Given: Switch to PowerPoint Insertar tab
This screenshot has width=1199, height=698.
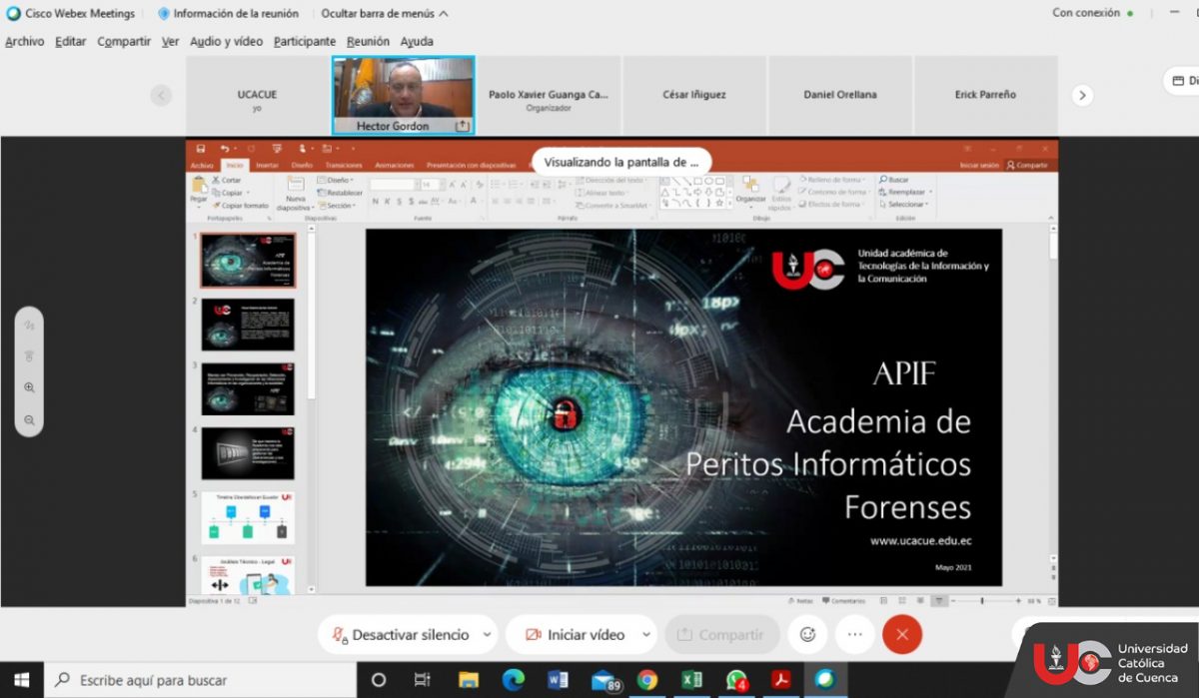Looking at the screenshot, I should (x=267, y=165).
